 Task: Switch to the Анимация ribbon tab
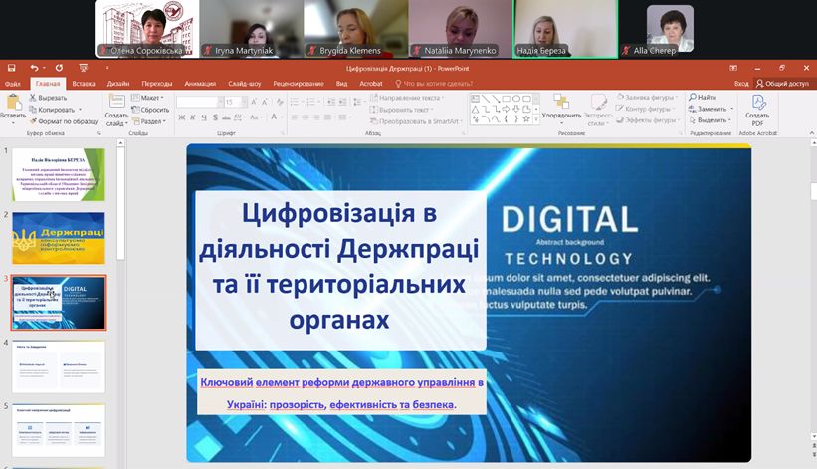pyautogui.click(x=199, y=84)
